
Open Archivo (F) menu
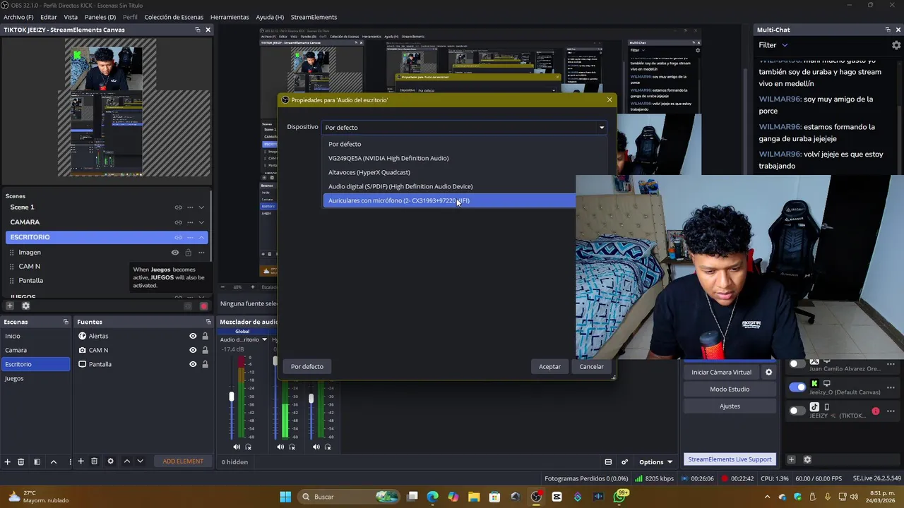point(18,17)
